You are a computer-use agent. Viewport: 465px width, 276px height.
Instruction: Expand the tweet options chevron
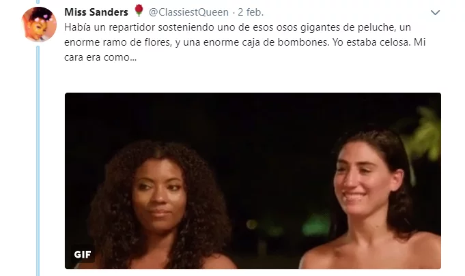click(435, 12)
